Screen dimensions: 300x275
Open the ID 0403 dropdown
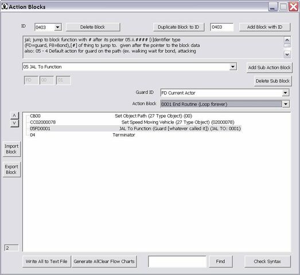pos(57,27)
